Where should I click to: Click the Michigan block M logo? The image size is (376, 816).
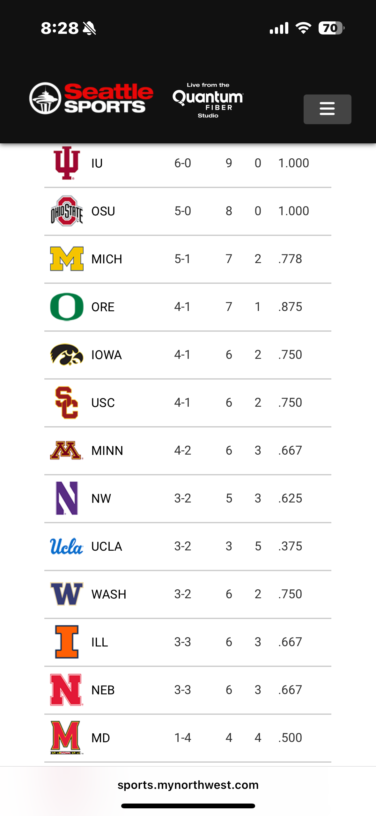point(67,259)
